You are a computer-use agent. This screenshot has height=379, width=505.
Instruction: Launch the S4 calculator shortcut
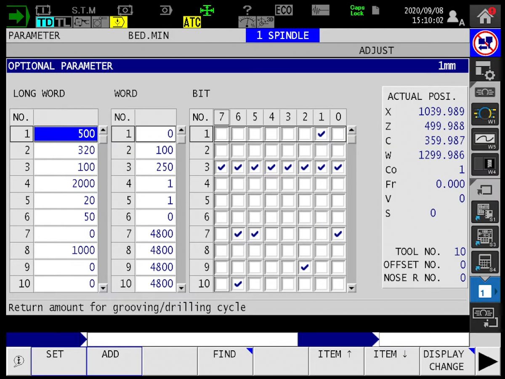point(485,262)
